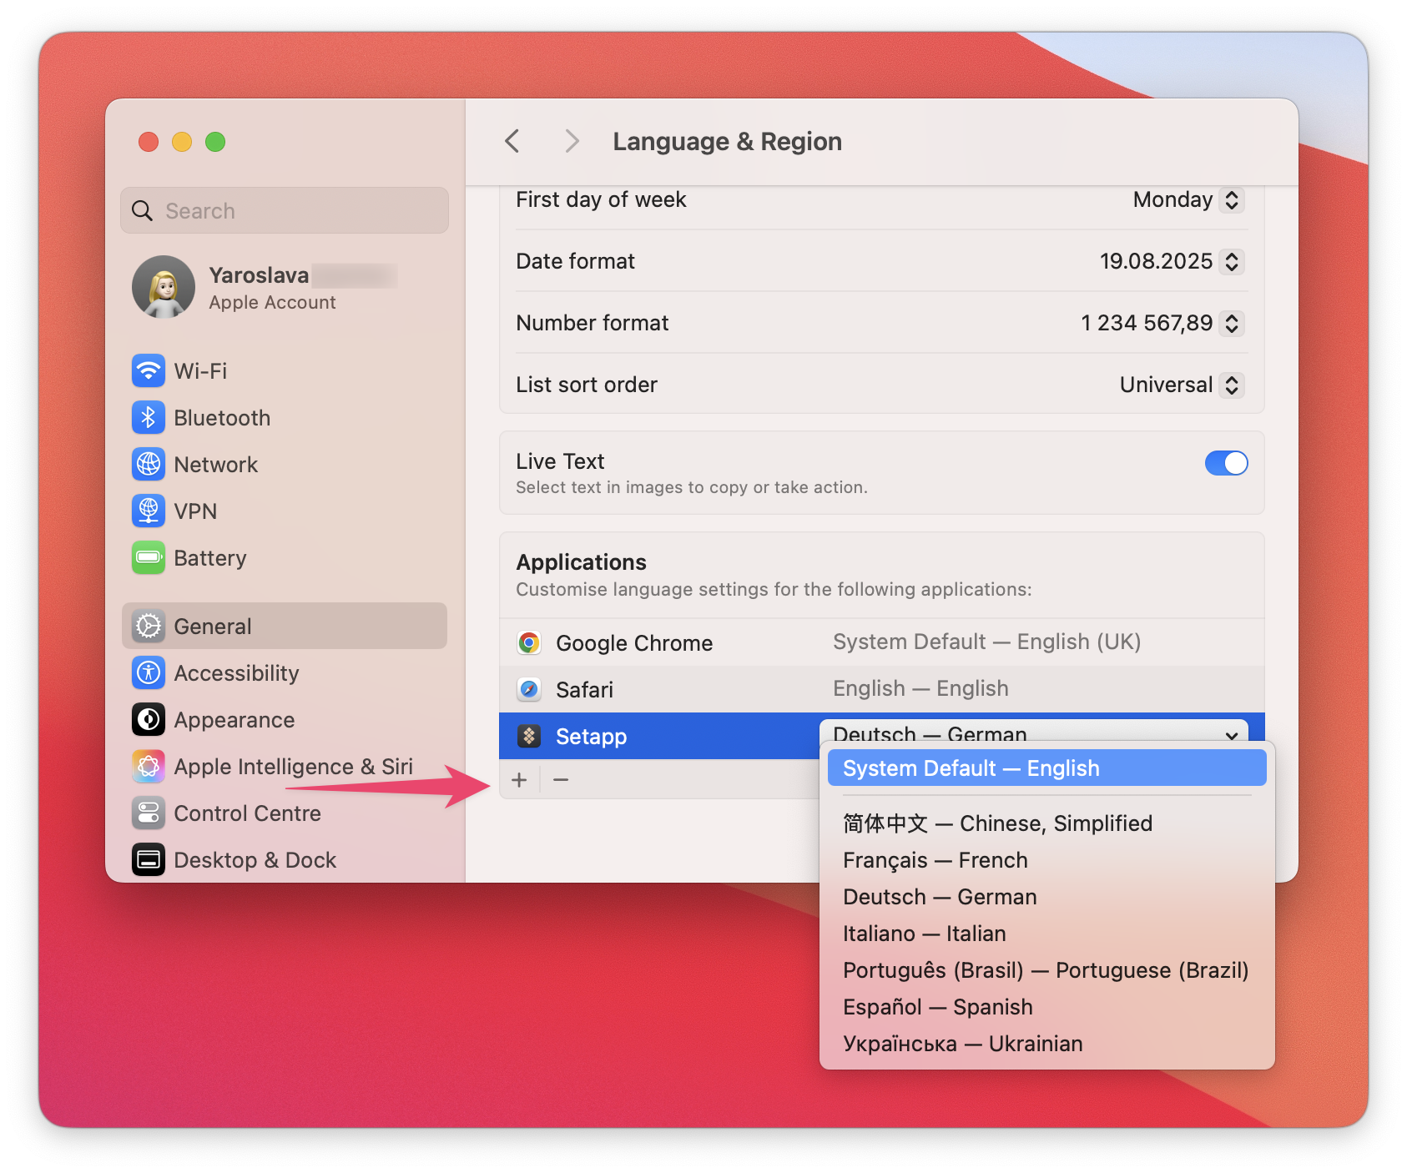This screenshot has height=1173, width=1407.
Task: Choose Italiano — Italian from menu
Action: [1047, 934]
